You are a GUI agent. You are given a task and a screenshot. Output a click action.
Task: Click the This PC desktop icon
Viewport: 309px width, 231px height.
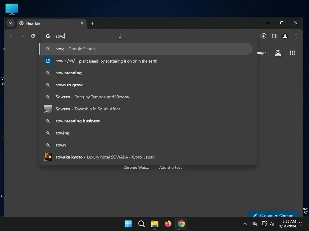click(12, 9)
